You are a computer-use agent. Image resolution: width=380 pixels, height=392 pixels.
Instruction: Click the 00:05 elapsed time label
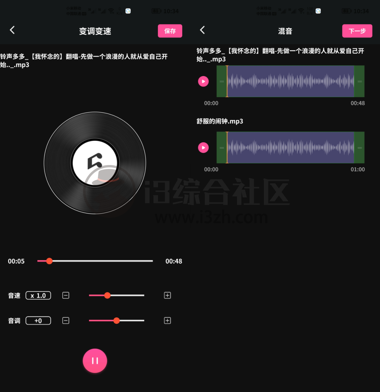16,261
